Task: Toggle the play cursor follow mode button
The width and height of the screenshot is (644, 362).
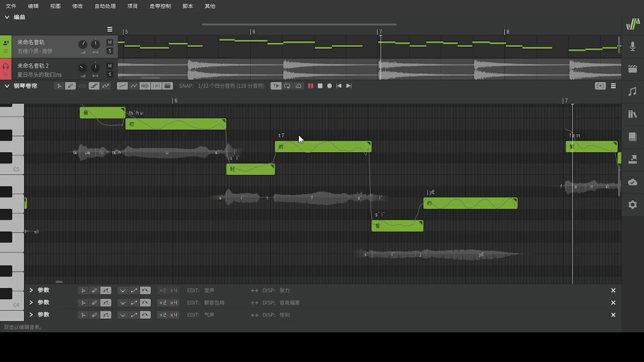Action: tap(276, 86)
